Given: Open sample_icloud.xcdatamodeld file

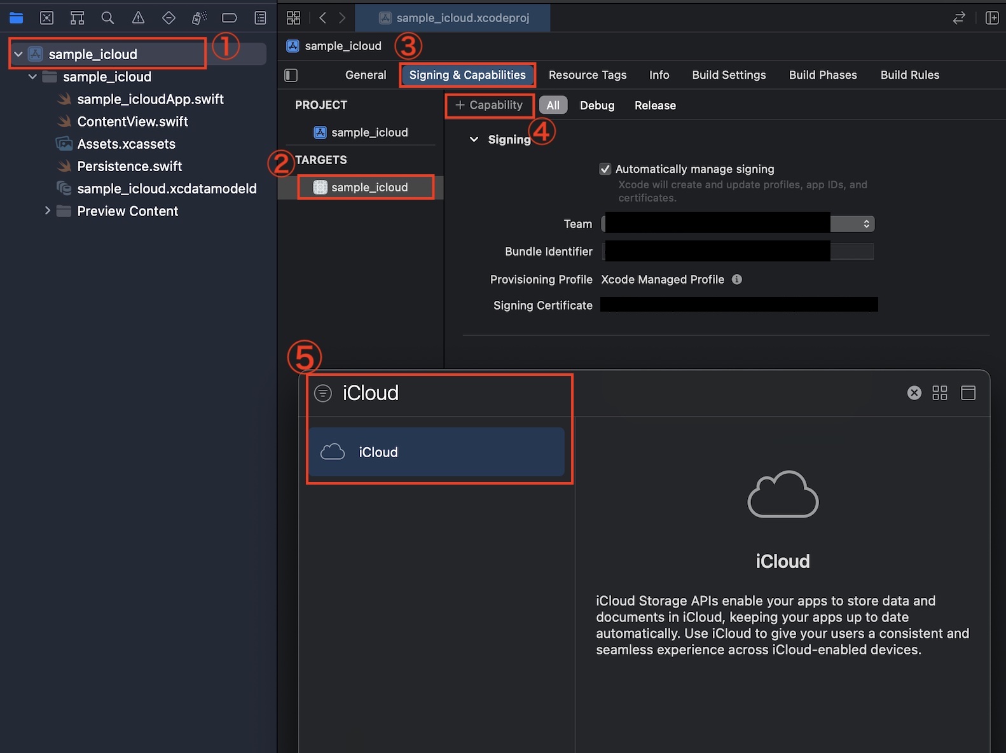Looking at the screenshot, I should coord(167,188).
